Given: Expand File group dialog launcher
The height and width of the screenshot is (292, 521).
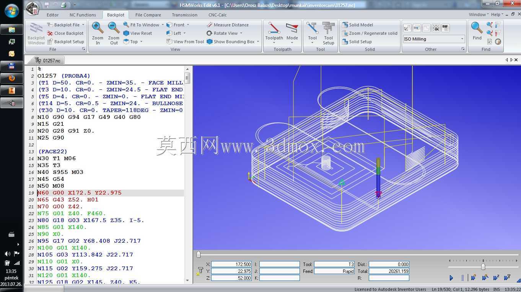Looking at the screenshot, I should (83, 49).
